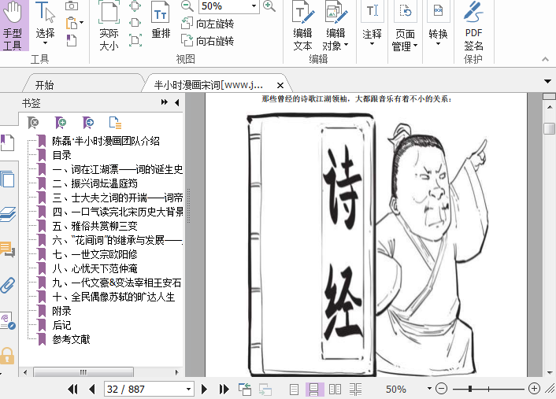Screen dimensions: 556x399
Task: Click the previous view icon in status bar
Action: (x=245, y=389)
